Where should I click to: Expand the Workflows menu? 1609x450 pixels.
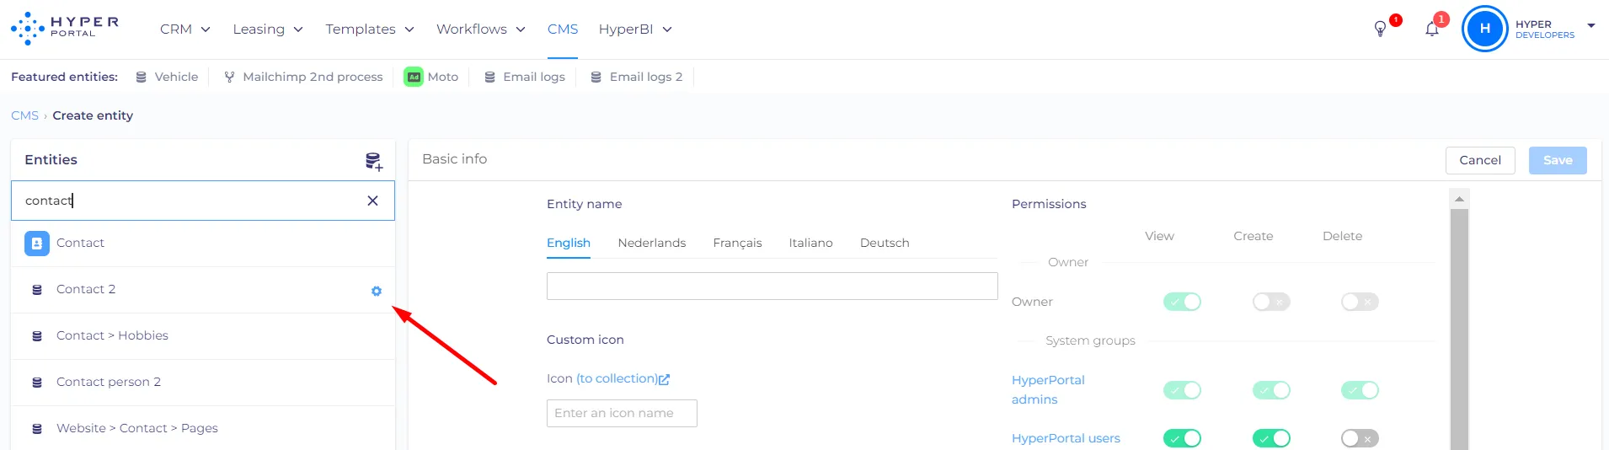pyautogui.click(x=481, y=29)
